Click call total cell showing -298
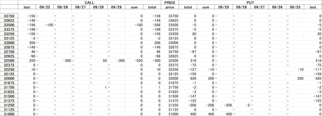 tap(152, 25)
